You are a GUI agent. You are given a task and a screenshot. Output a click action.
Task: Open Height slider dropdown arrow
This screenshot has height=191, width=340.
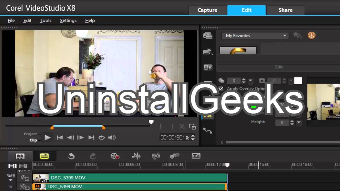point(299,123)
